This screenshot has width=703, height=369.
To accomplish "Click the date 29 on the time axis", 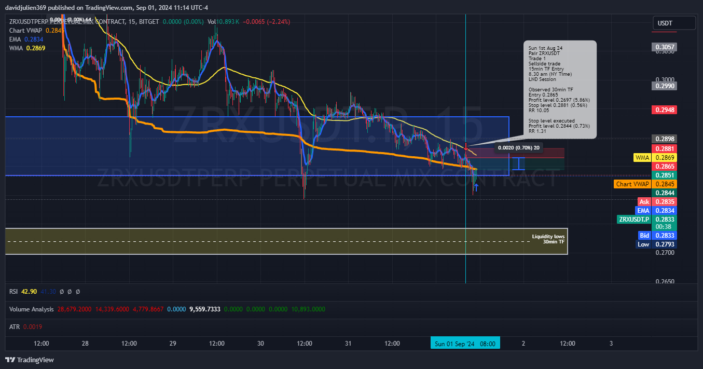I will point(173,344).
